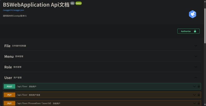This screenshot has width=206, height=106.
Task: Expand the File section chevron
Action: coord(196,46)
